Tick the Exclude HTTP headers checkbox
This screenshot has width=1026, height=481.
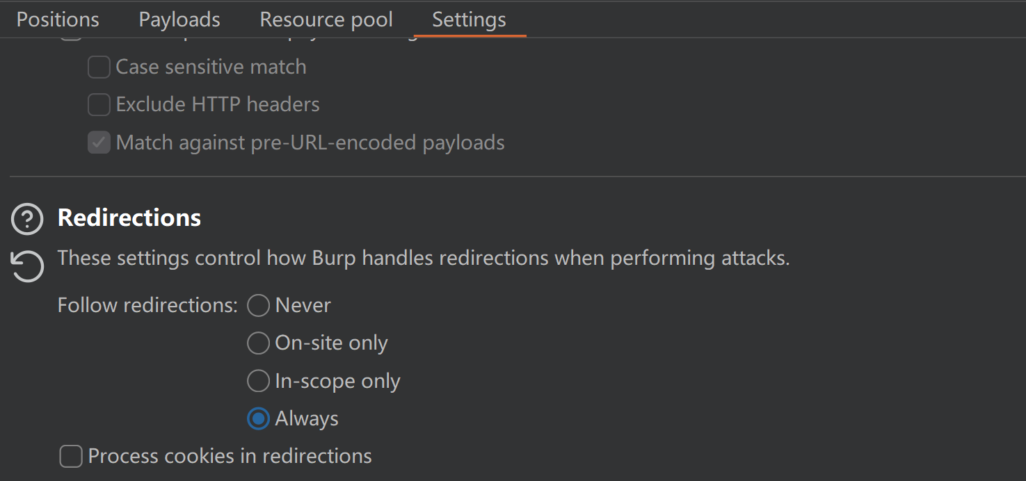pyautogui.click(x=99, y=105)
